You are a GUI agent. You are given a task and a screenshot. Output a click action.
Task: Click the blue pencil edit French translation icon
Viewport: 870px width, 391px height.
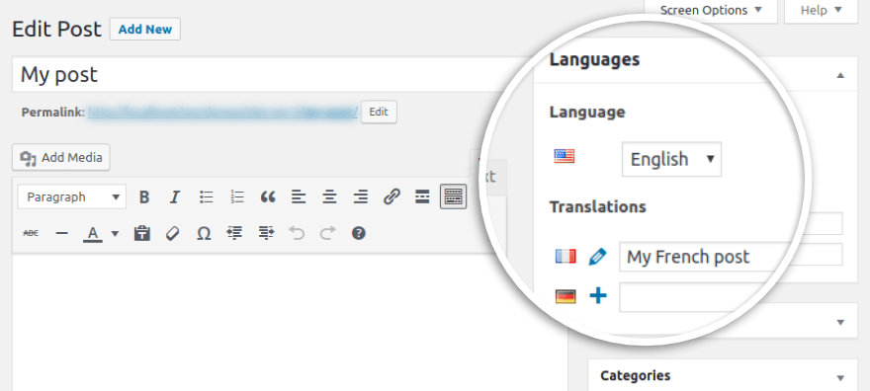pyautogui.click(x=597, y=257)
